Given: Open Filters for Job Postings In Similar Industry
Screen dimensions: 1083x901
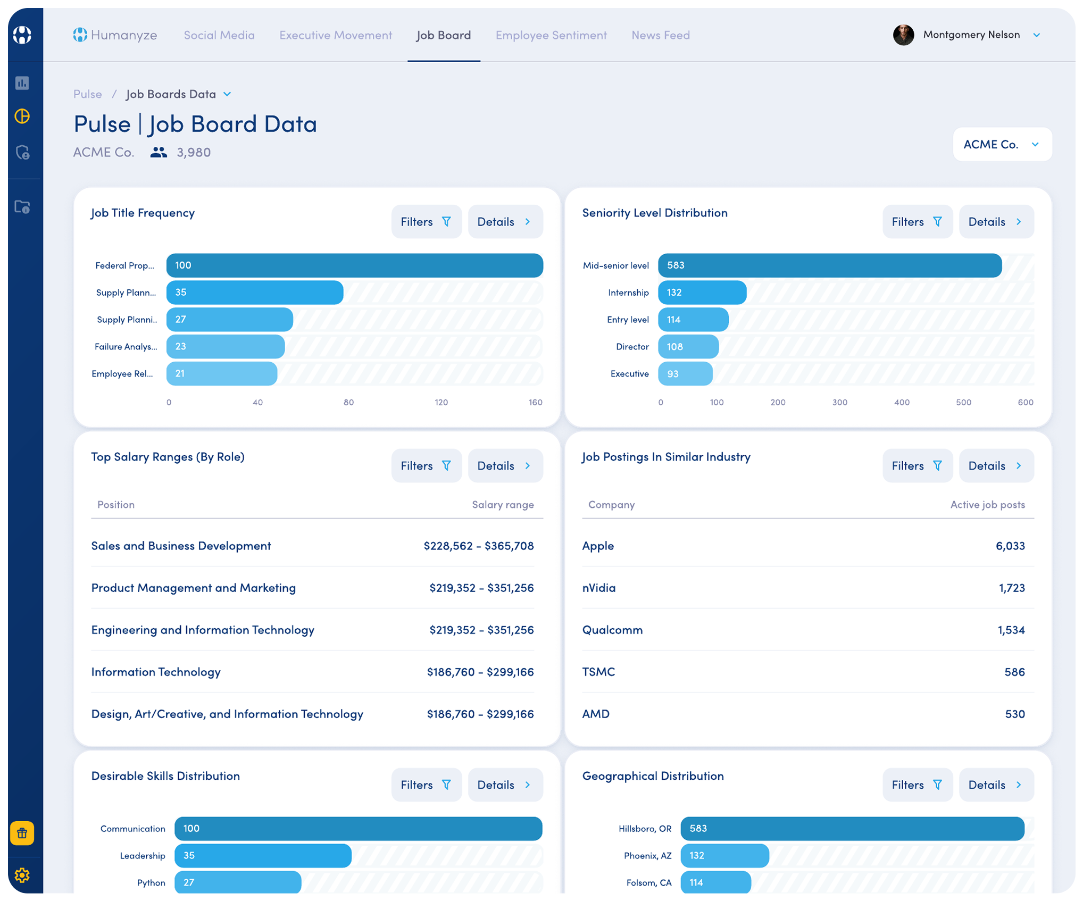Looking at the screenshot, I should [x=917, y=466].
